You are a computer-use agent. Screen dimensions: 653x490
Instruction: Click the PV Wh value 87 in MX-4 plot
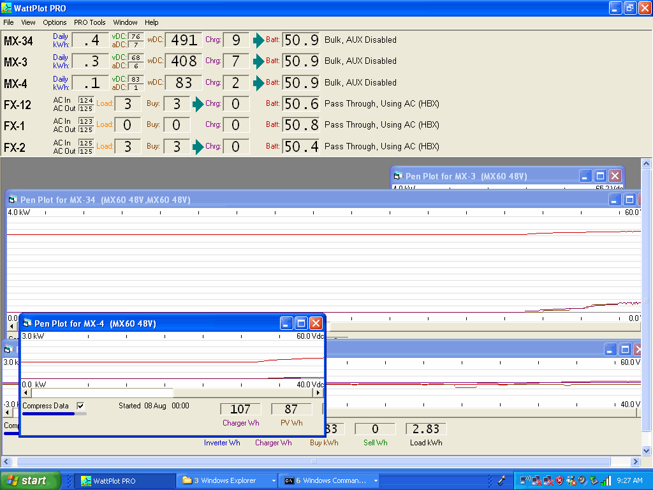tap(291, 409)
